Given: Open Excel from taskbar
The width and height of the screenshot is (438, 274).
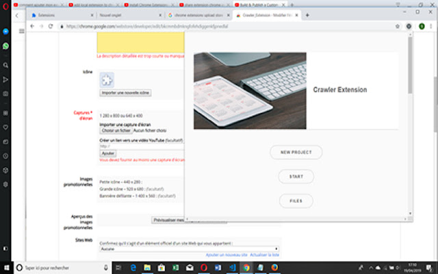Looking at the screenshot, I should point(175,268).
